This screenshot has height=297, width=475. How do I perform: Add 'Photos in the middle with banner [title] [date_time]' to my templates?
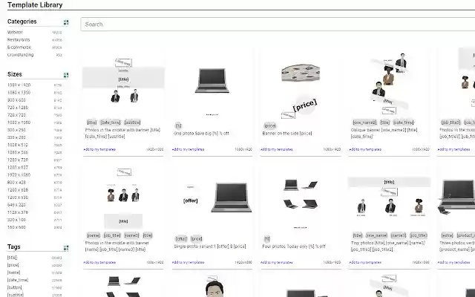coord(99,149)
